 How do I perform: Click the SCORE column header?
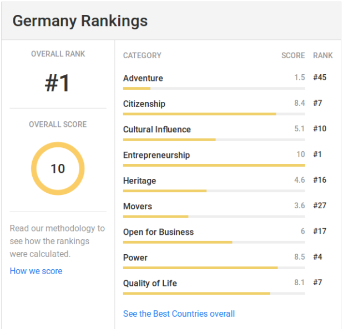(x=293, y=55)
